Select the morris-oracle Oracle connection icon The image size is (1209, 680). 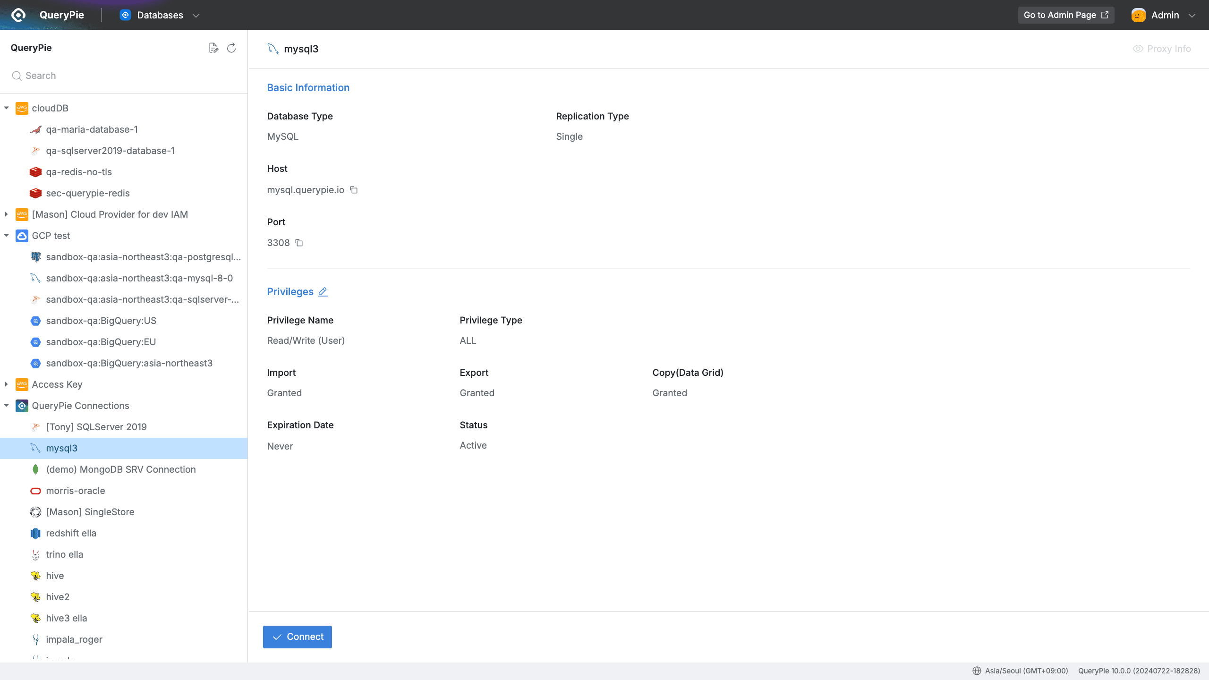pyautogui.click(x=36, y=491)
